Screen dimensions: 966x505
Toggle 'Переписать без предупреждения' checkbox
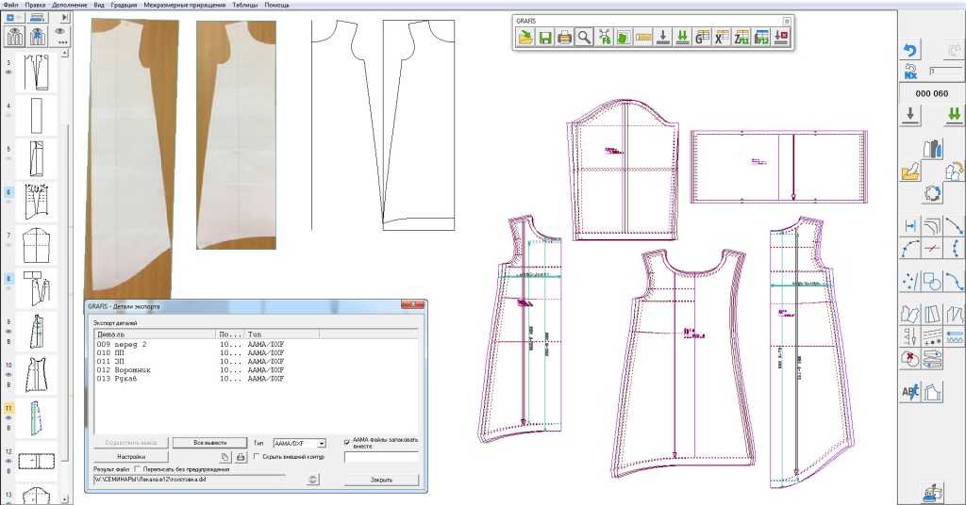point(138,468)
